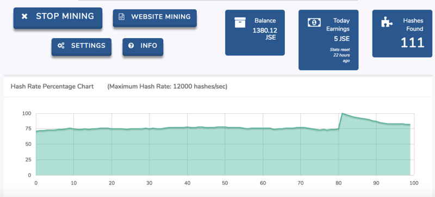Screen dimensions: 435x197
Task: Click the Hash Rate Percentage Chart title
Action: coord(52,87)
